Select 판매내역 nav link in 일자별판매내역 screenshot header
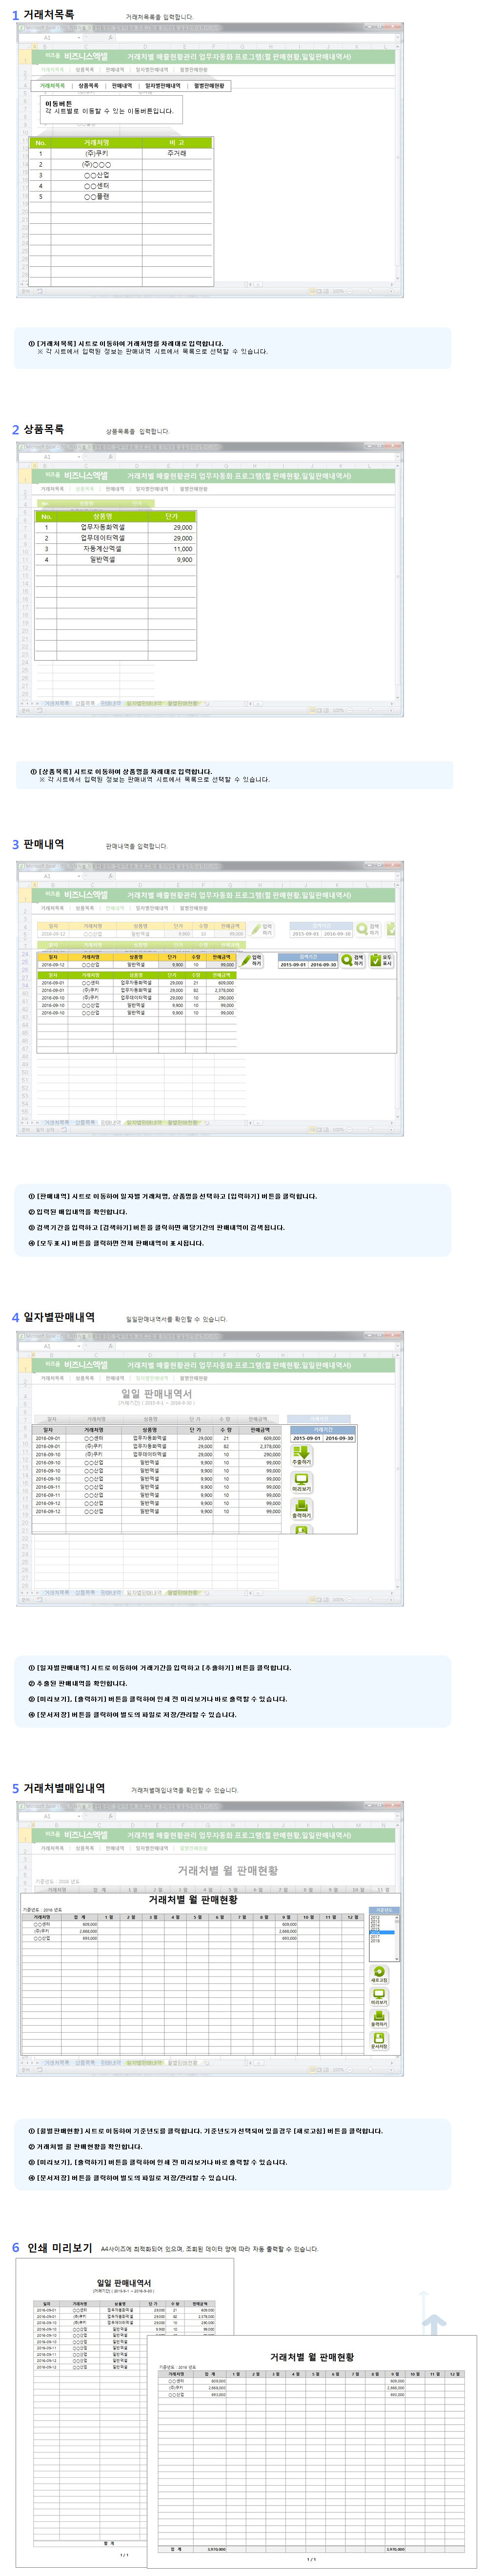The height and width of the screenshot is (2576, 483). [115, 1378]
